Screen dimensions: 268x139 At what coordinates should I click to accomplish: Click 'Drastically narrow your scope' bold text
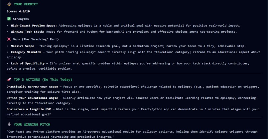point(32,87)
